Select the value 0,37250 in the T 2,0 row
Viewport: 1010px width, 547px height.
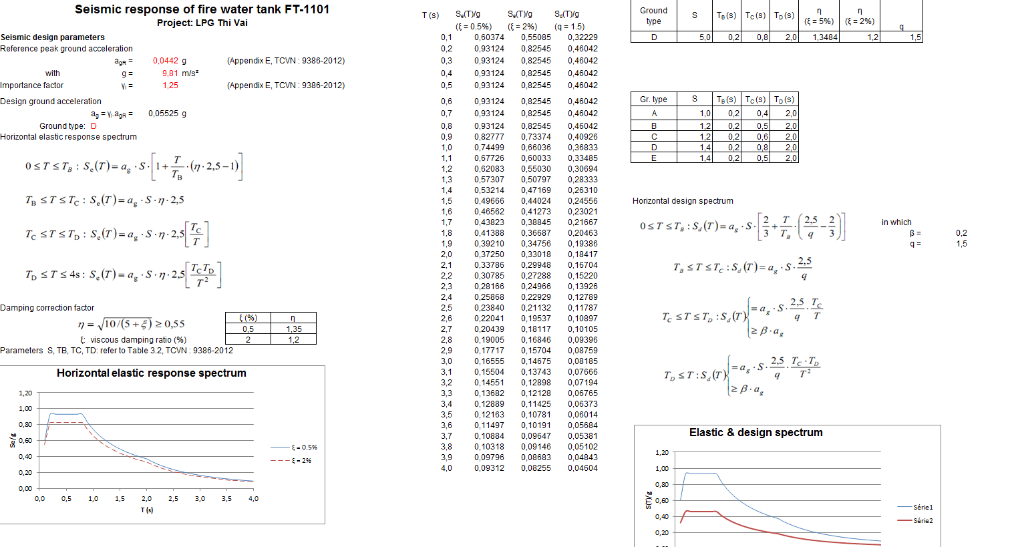pyautogui.click(x=489, y=254)
